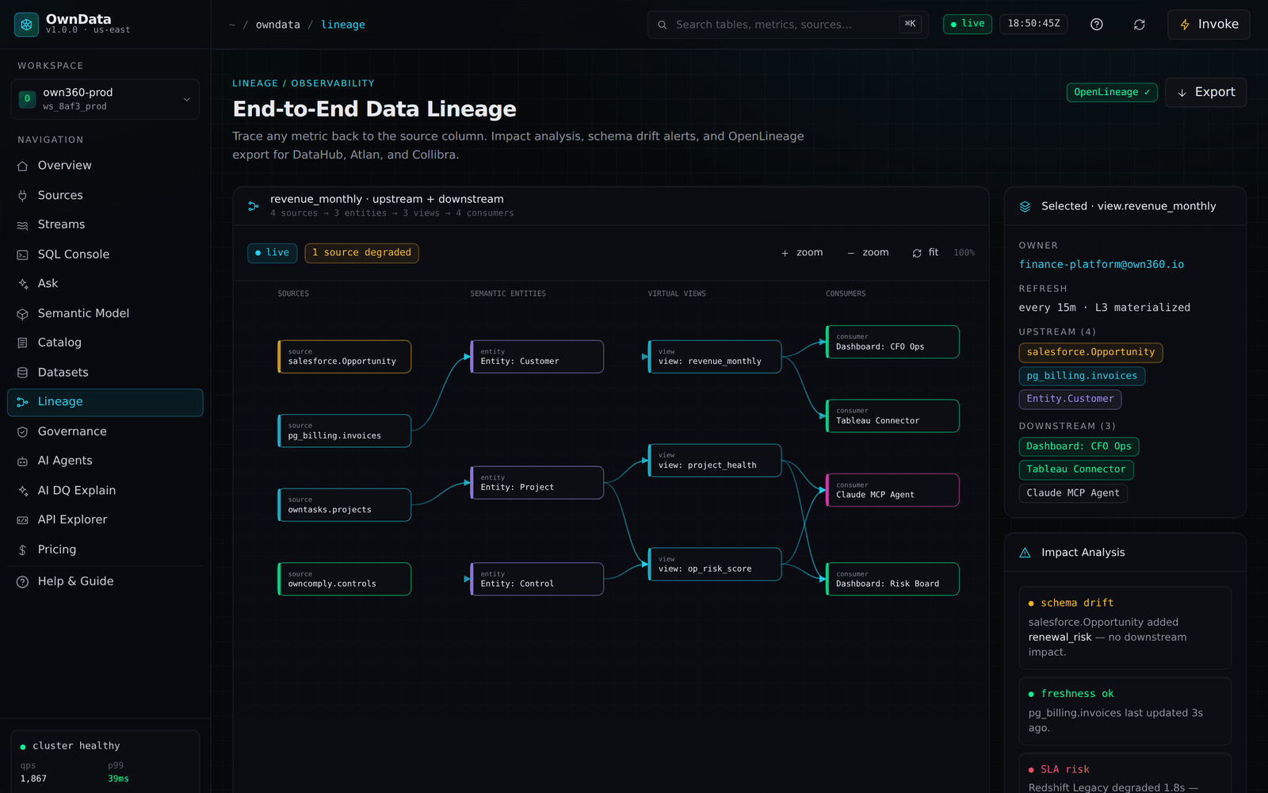Click the Impact Analysis warning triangle icon
The image size is (1268, 793).
click(1025, 553)
